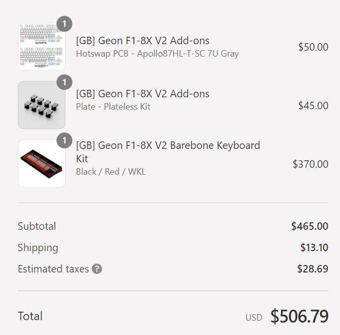Click the $28.69 estimated tax amount
The width and height of the screenshot is (340, 335).
(x=312, y=269)
